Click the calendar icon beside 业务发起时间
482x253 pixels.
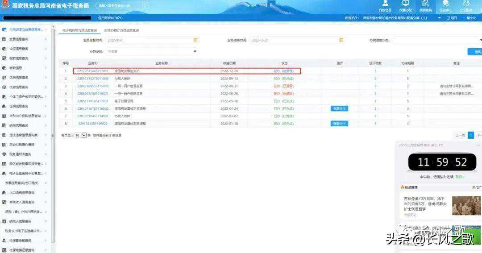pyautogui.click(x=195, y=40)
